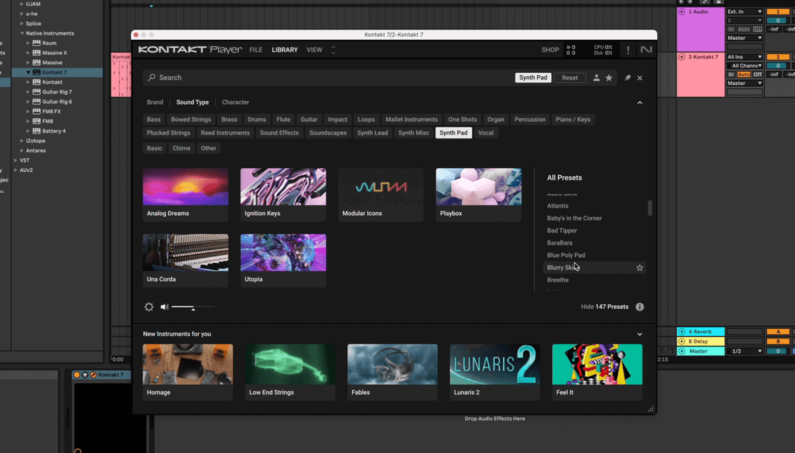795x453 pixels.
Task: Click the presets list scrollbar
Action: (x=650, y=208)
